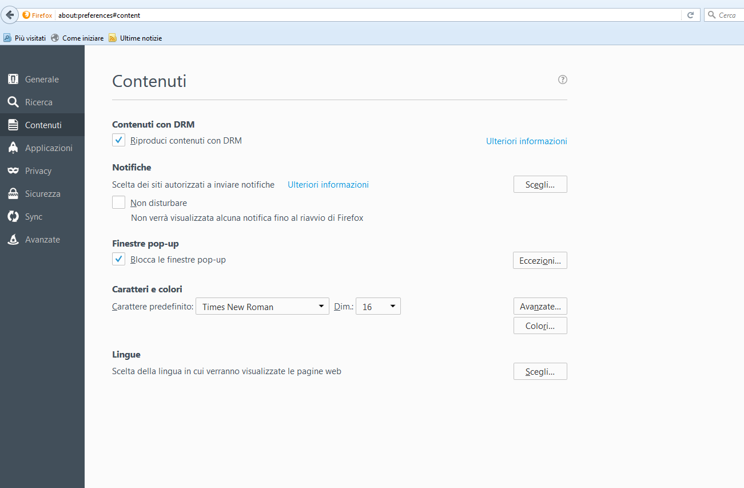Switch to the Generale preferences section

coord(42,80)
